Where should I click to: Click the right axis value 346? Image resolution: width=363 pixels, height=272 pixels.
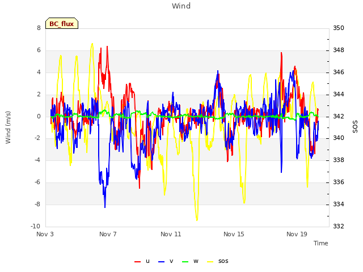click(x=339, y=72)
